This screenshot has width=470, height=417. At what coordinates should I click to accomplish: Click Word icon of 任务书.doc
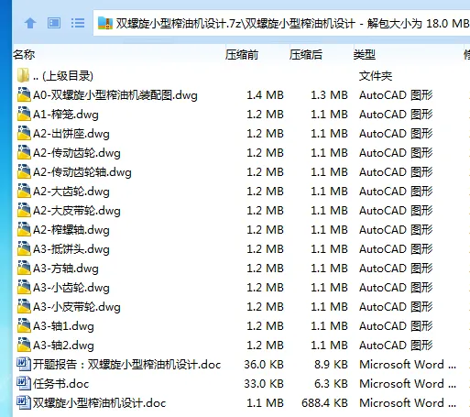pyautogui.click(x=24, y=383)
